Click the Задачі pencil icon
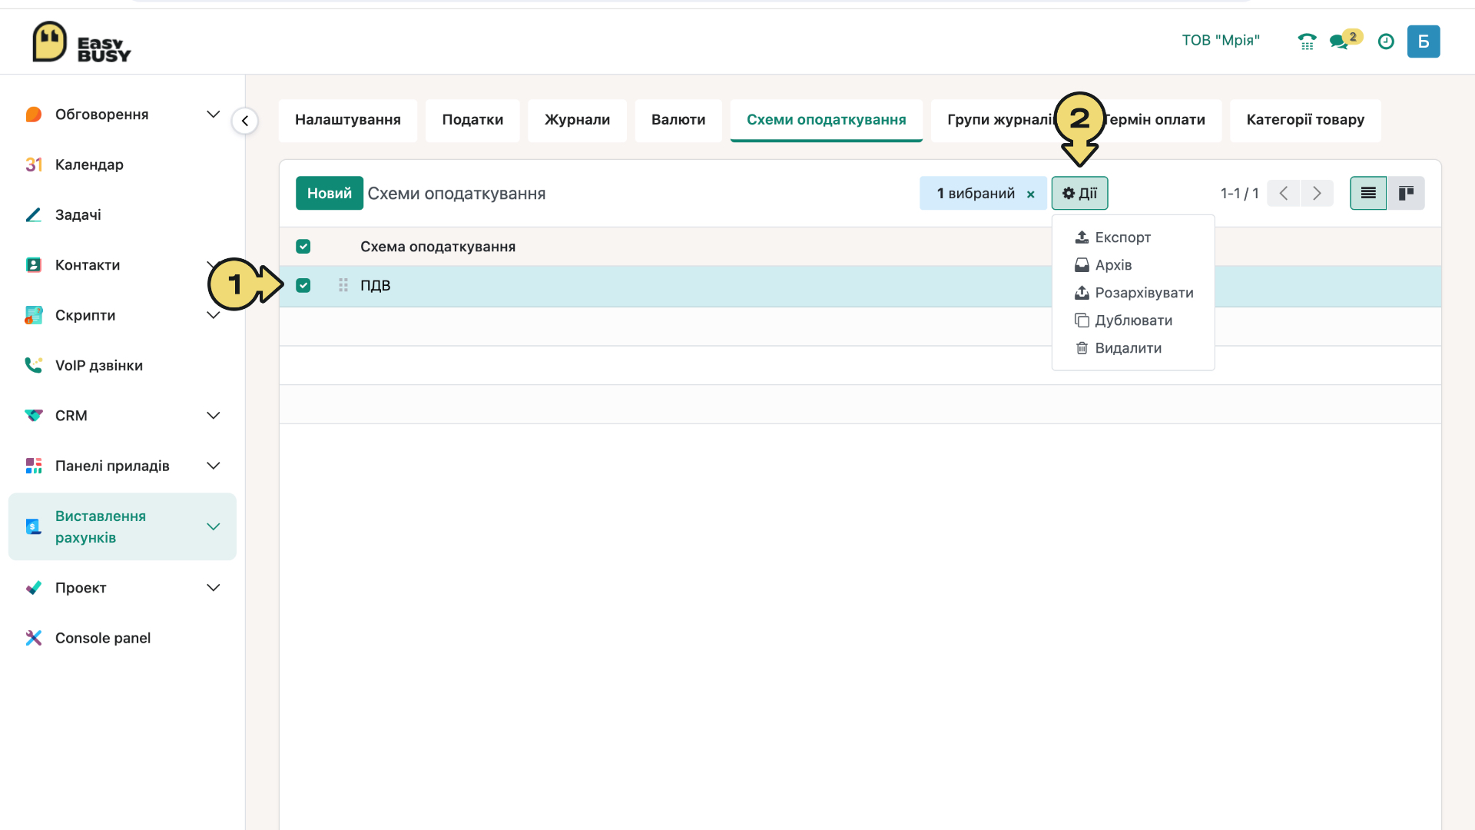 point(33,214)
